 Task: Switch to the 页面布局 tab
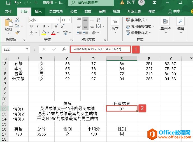tap(56, 11)
